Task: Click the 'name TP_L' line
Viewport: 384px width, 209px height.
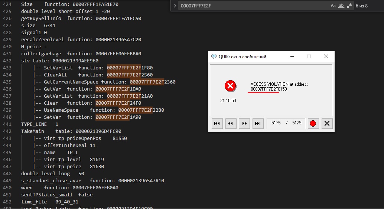Action: (x=56, y=153)
